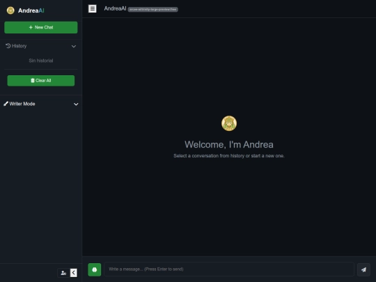Click the History clock icon
This screenshot has width=376, height=282.
pos(8,46)
